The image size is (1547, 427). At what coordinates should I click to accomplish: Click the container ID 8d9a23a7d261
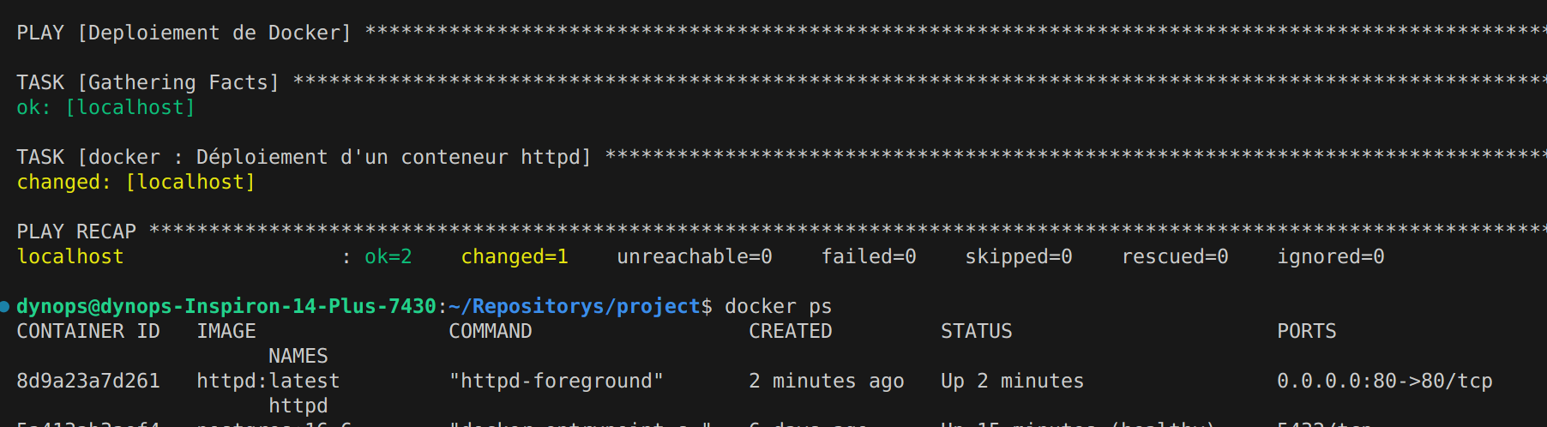pyautogui.click(x=88, y=381)
